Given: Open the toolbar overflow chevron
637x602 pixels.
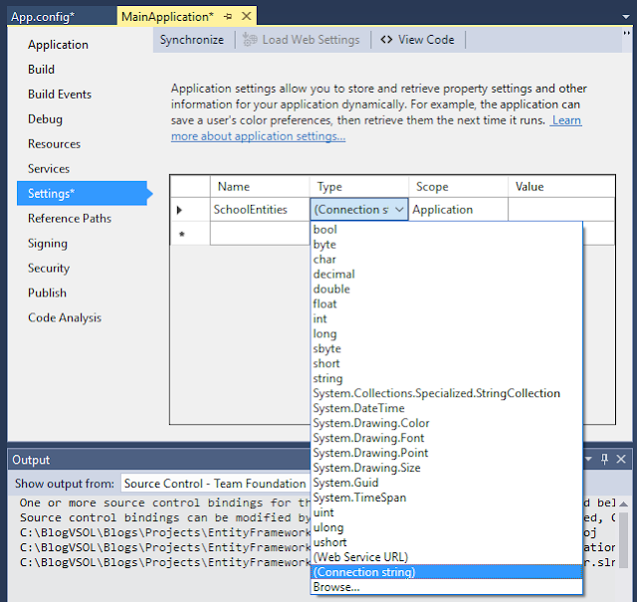Looking at the screenshot, I should 627,33.
